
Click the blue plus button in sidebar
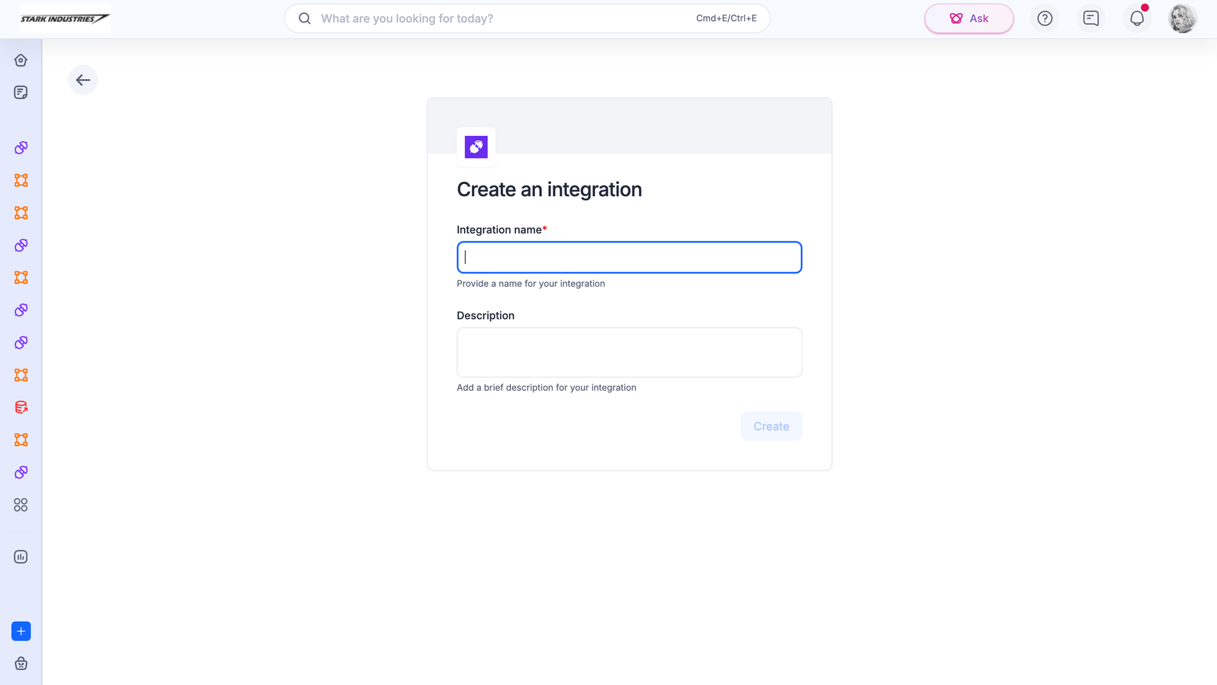click(x=21, y=631)
